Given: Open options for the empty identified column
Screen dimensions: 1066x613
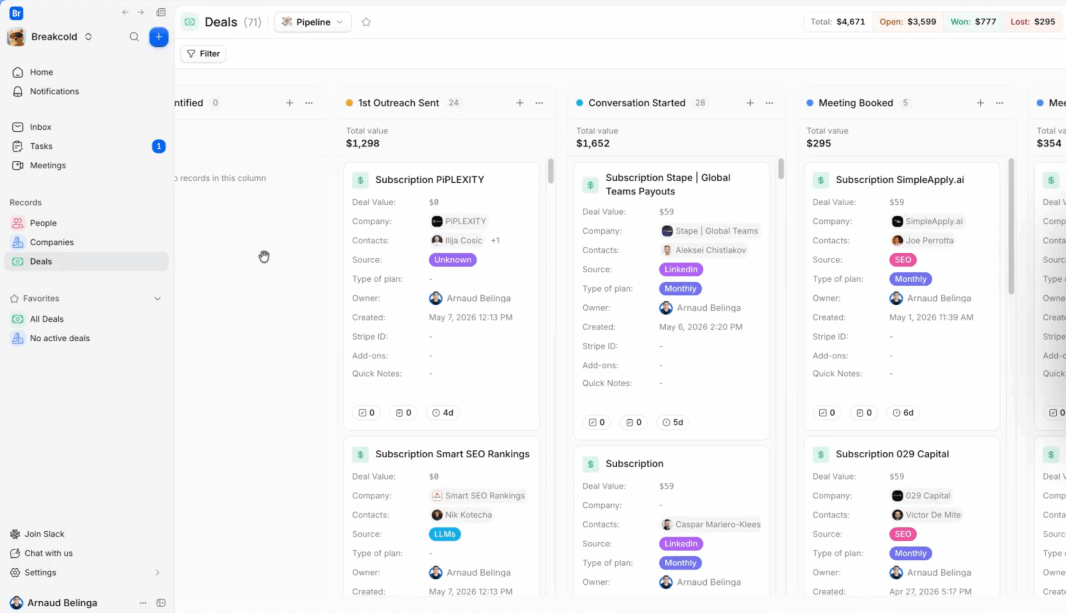Looking at the screenshot, I should click(x=309, y=103).
